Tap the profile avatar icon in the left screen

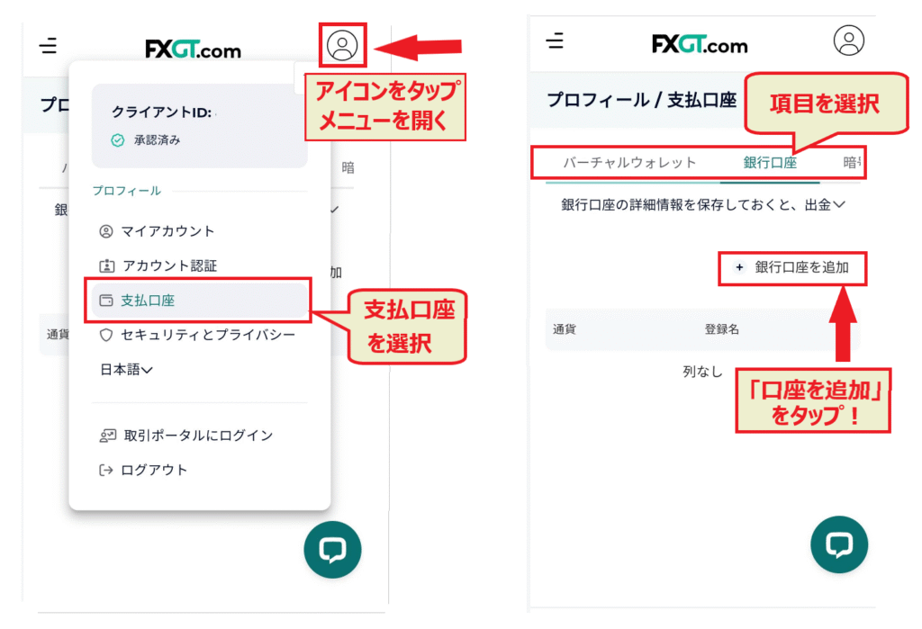pyautogui.click(x=343, y=44)
